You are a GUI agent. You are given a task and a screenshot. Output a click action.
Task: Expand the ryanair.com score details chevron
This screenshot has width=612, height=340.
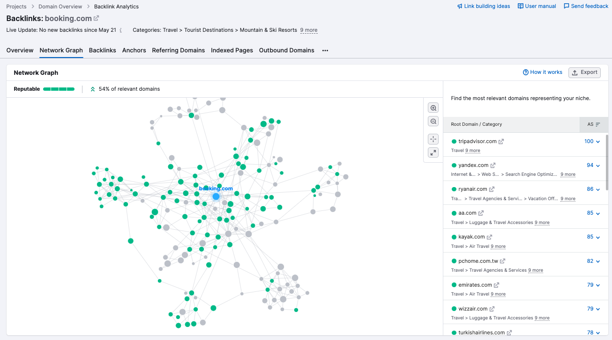point(597,189)
